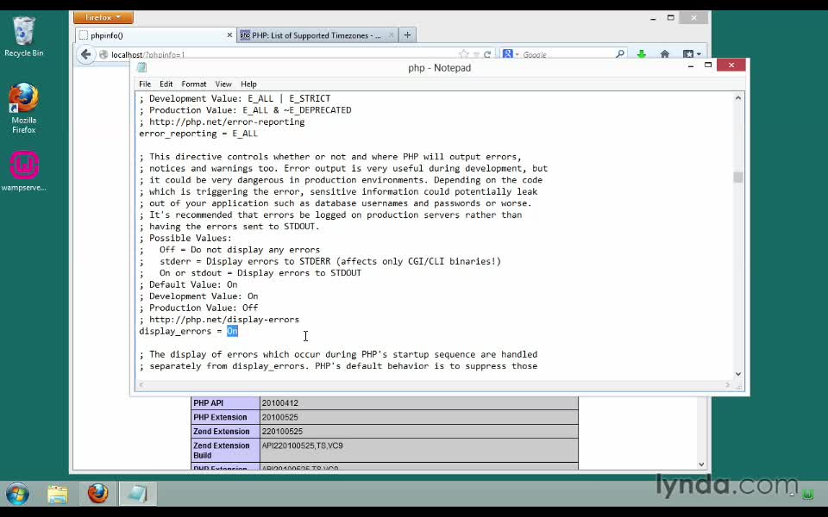
Task: Click the Windows Start button
Action: point(17,494)
